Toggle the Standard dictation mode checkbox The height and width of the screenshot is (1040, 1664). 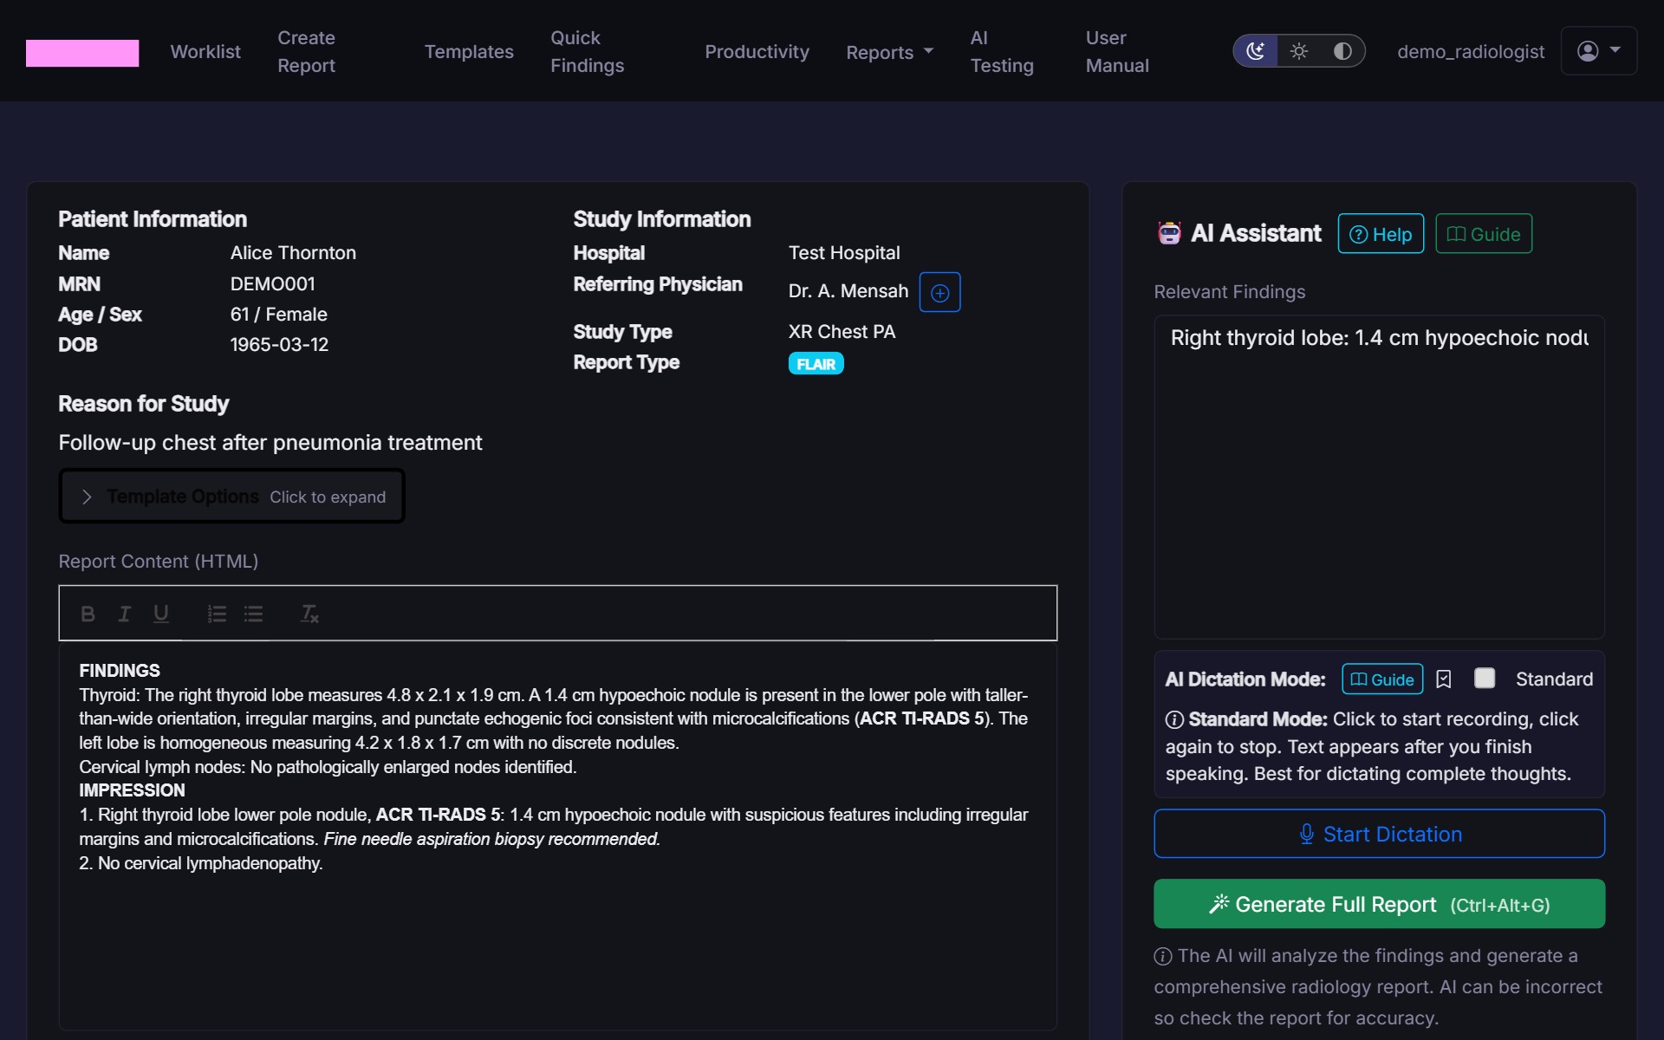click(x=1485, y=678)
